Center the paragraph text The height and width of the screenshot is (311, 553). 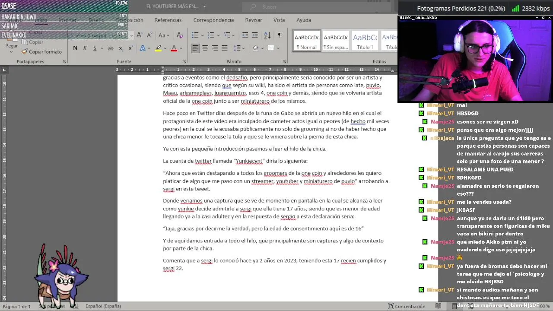click(205, 48)
